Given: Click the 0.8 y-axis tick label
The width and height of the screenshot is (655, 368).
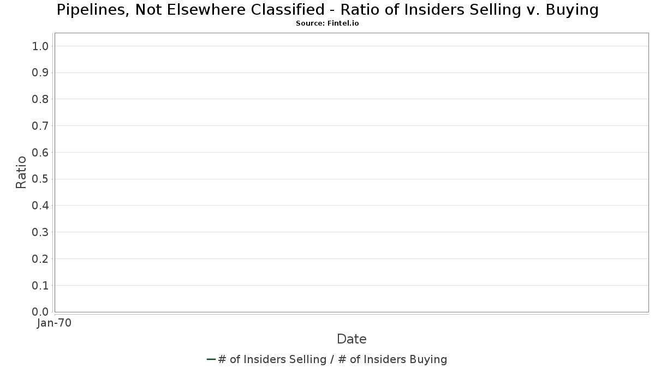Looking at the screenshot, I should pos(41,99).
